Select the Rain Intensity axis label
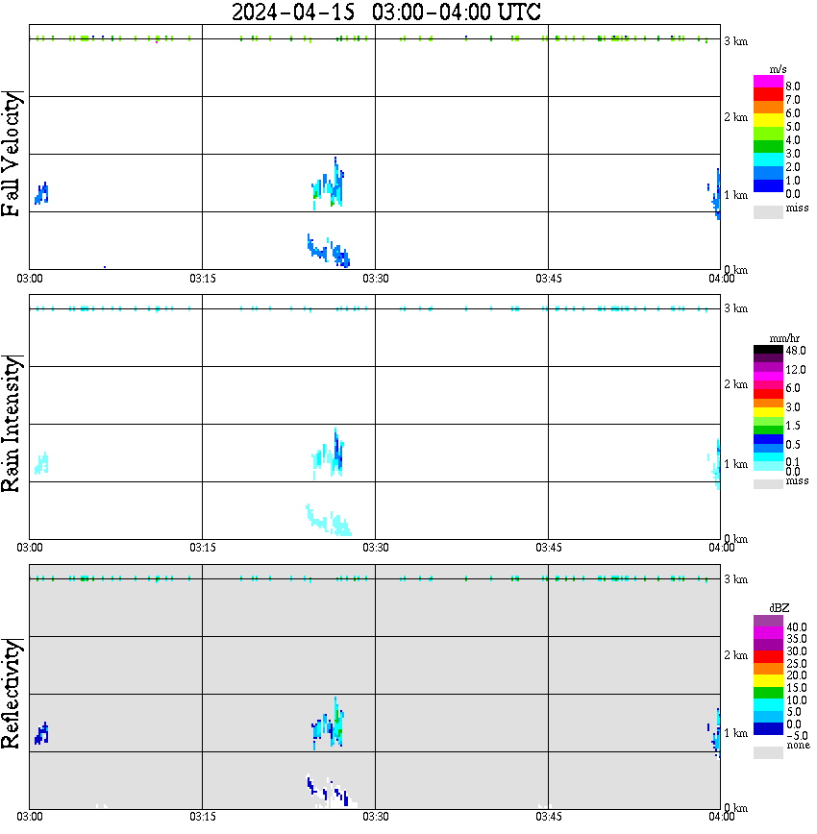Viewport: 817px width, 834px height. pyautogui.click(x=12, y=424)
